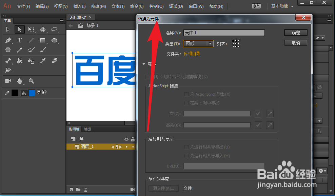Screen dimensions: 335x196
Task: Open the 修改(M) menu
Action: click(98, 6)
